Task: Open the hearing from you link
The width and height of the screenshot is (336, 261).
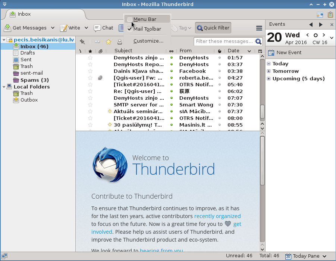Action: click(x=161, y=251)
